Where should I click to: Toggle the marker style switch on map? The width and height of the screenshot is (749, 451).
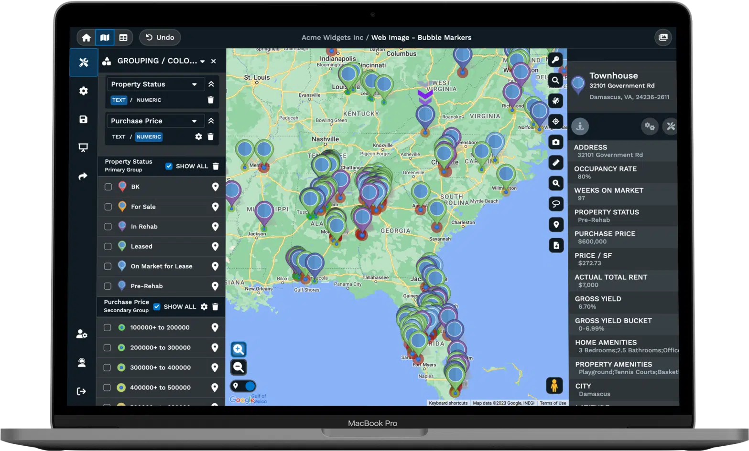pyautogui.click(x=243, y=386)
